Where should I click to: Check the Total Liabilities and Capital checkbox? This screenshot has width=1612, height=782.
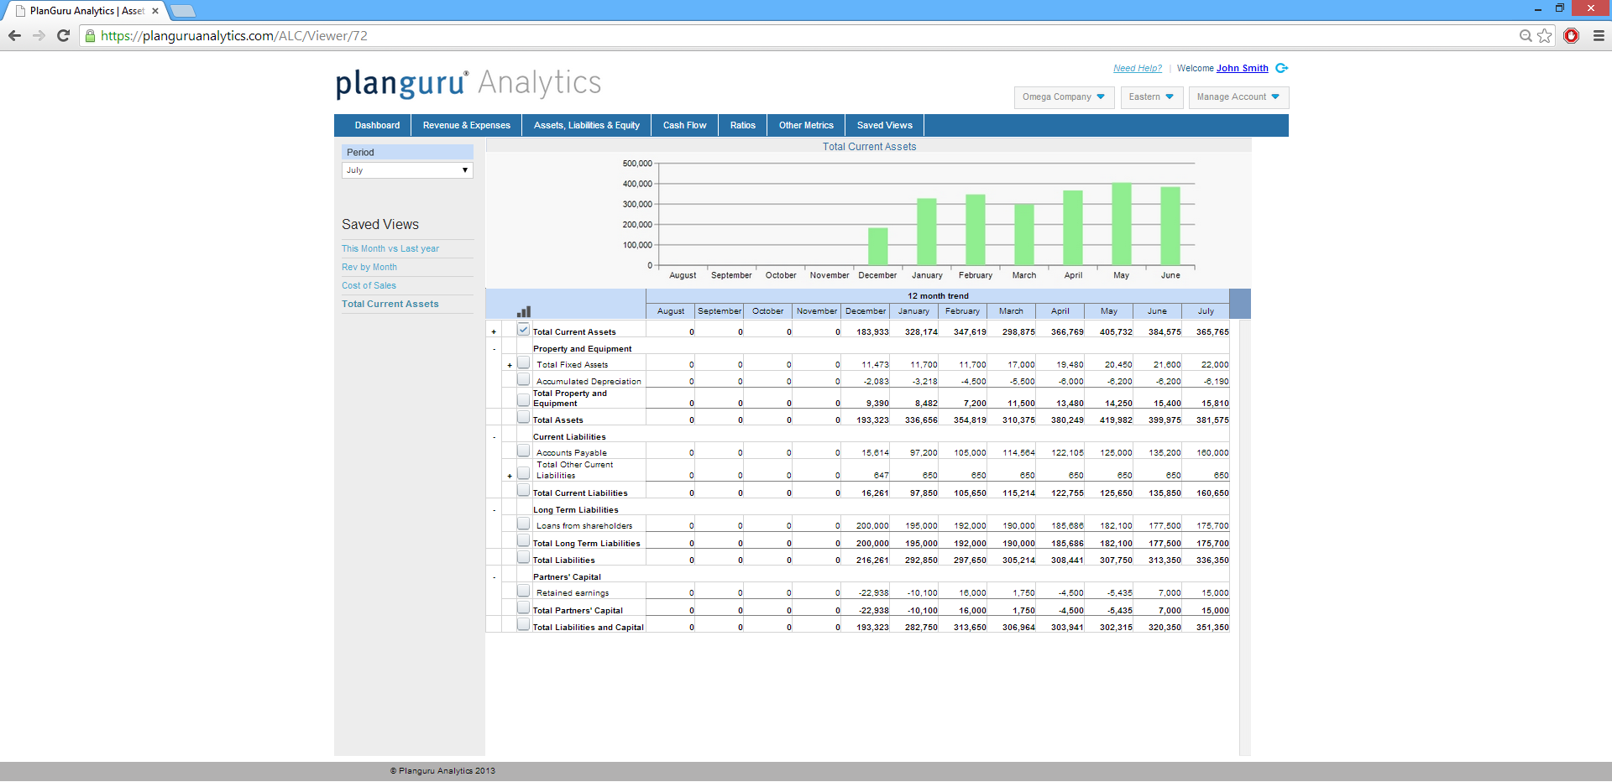[x=524, y=624]
